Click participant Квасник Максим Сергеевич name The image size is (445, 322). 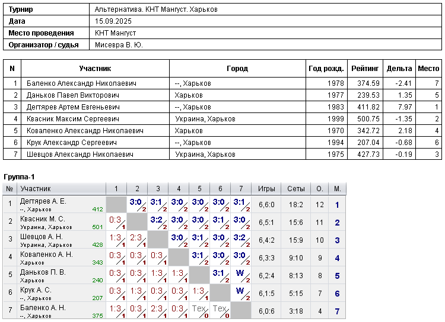coord(72,119)
